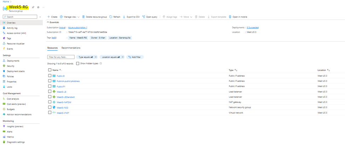
Task: Select the Resources tab
Action: click(52, 48)
